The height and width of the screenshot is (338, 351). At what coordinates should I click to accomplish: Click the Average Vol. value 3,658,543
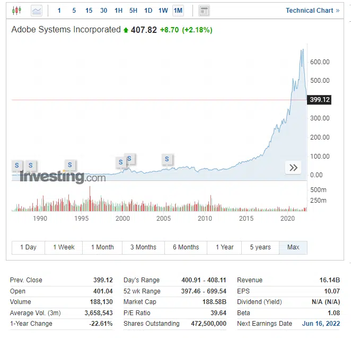[99, 313]
